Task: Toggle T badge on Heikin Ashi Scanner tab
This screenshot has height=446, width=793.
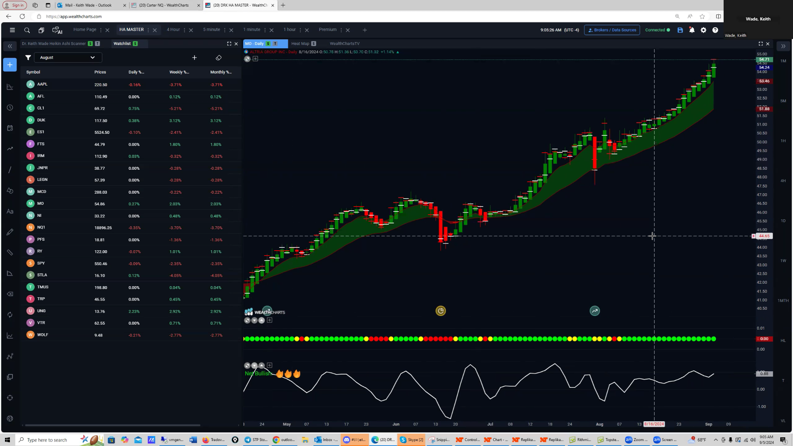Action: click(x=97, y=44)
